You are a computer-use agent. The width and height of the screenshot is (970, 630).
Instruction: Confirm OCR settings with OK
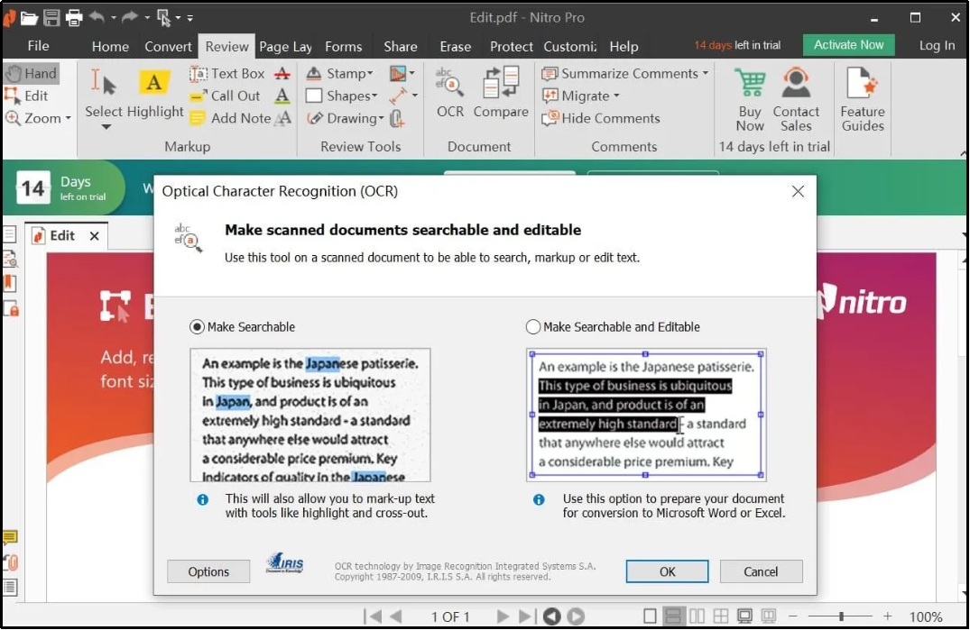tap(667, 571)
